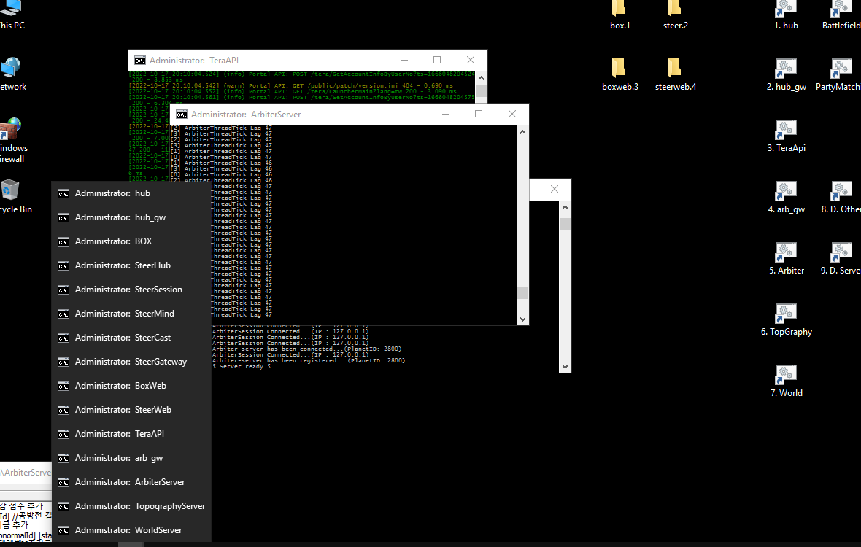
Task: Launch the 5. Arbiter shortcut
Action: pos(787,259)
